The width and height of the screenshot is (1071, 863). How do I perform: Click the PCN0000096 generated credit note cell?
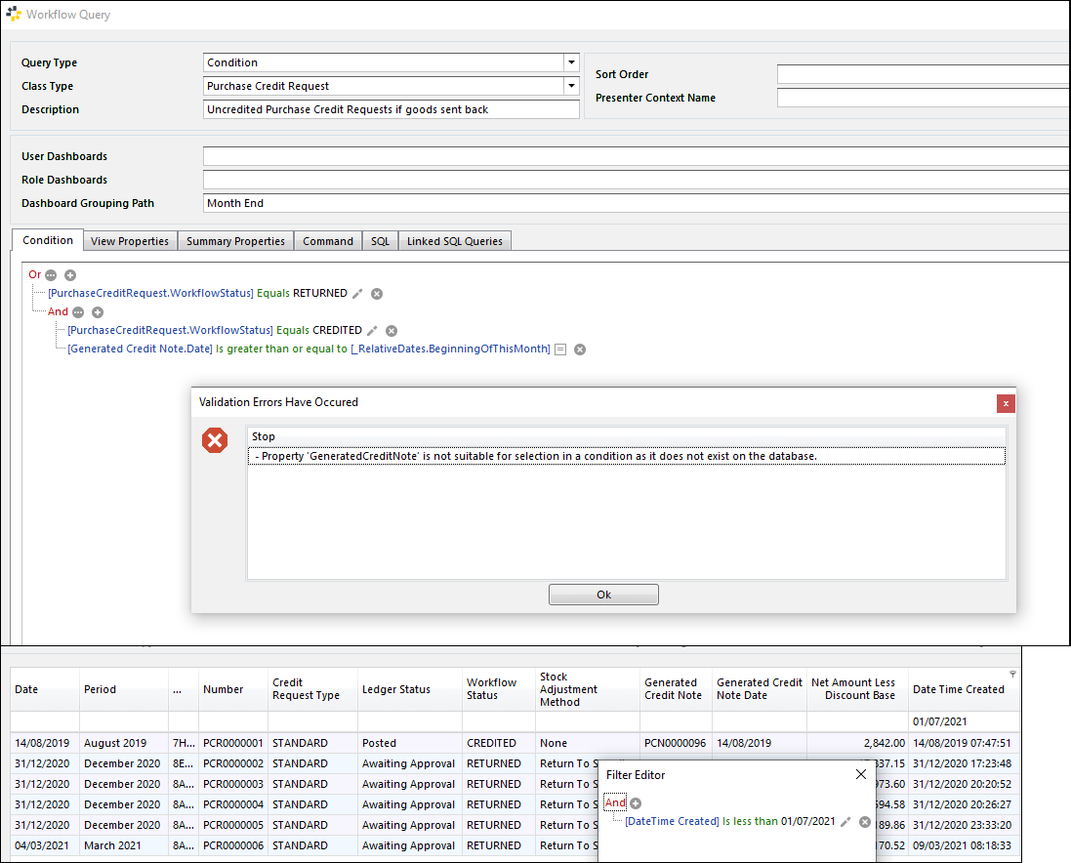click(676, 743)
